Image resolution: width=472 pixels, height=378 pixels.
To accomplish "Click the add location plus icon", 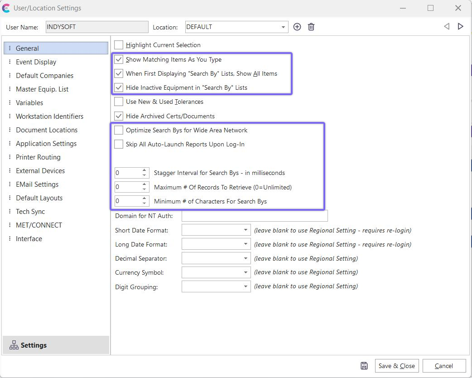I will (297, 27).
